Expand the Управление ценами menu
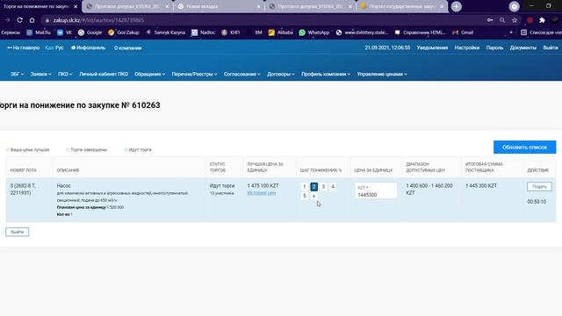This screenshot has width=562, height=316. point(382,74)
